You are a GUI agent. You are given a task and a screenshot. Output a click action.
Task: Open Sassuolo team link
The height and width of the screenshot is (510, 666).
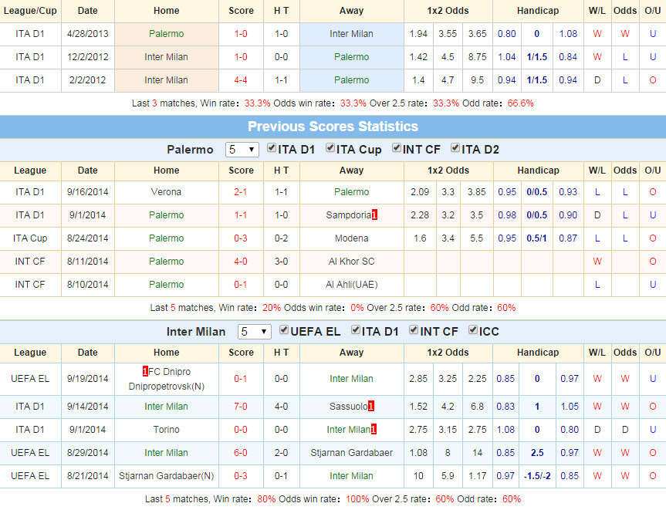click(348, 407)
